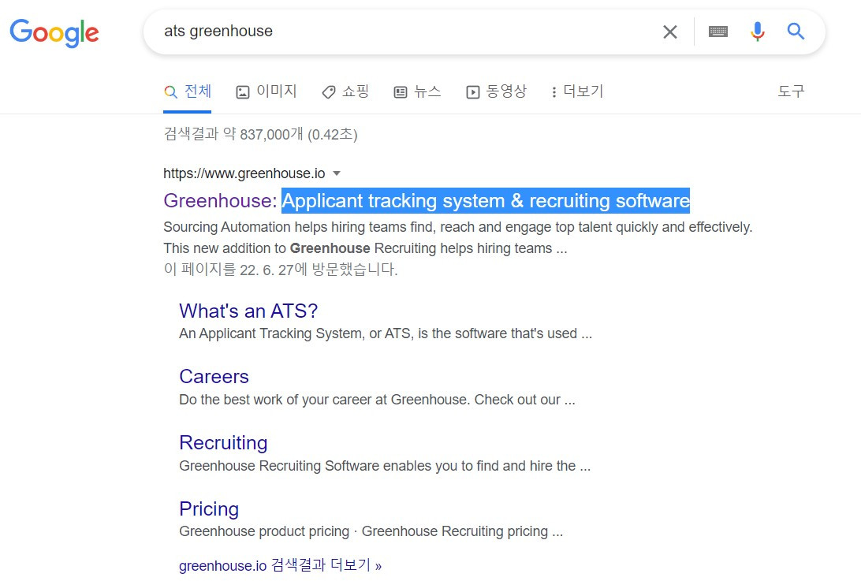The image size is (861, 581).
Task: Open the 더보기 menu
Action: click(x=577, y=91)
